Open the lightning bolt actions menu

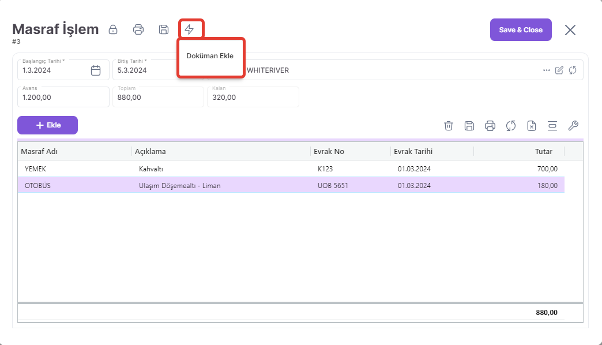189,29
